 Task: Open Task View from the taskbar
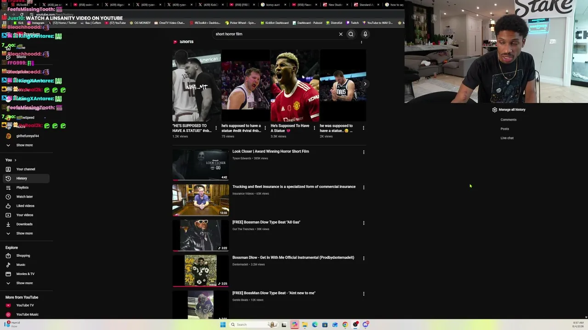click(x=284, y=324)
